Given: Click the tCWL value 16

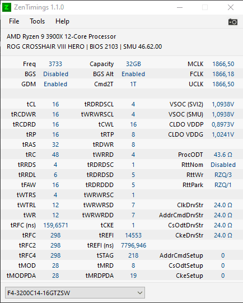Looking at the screenshot, I should tap(133, 124).
